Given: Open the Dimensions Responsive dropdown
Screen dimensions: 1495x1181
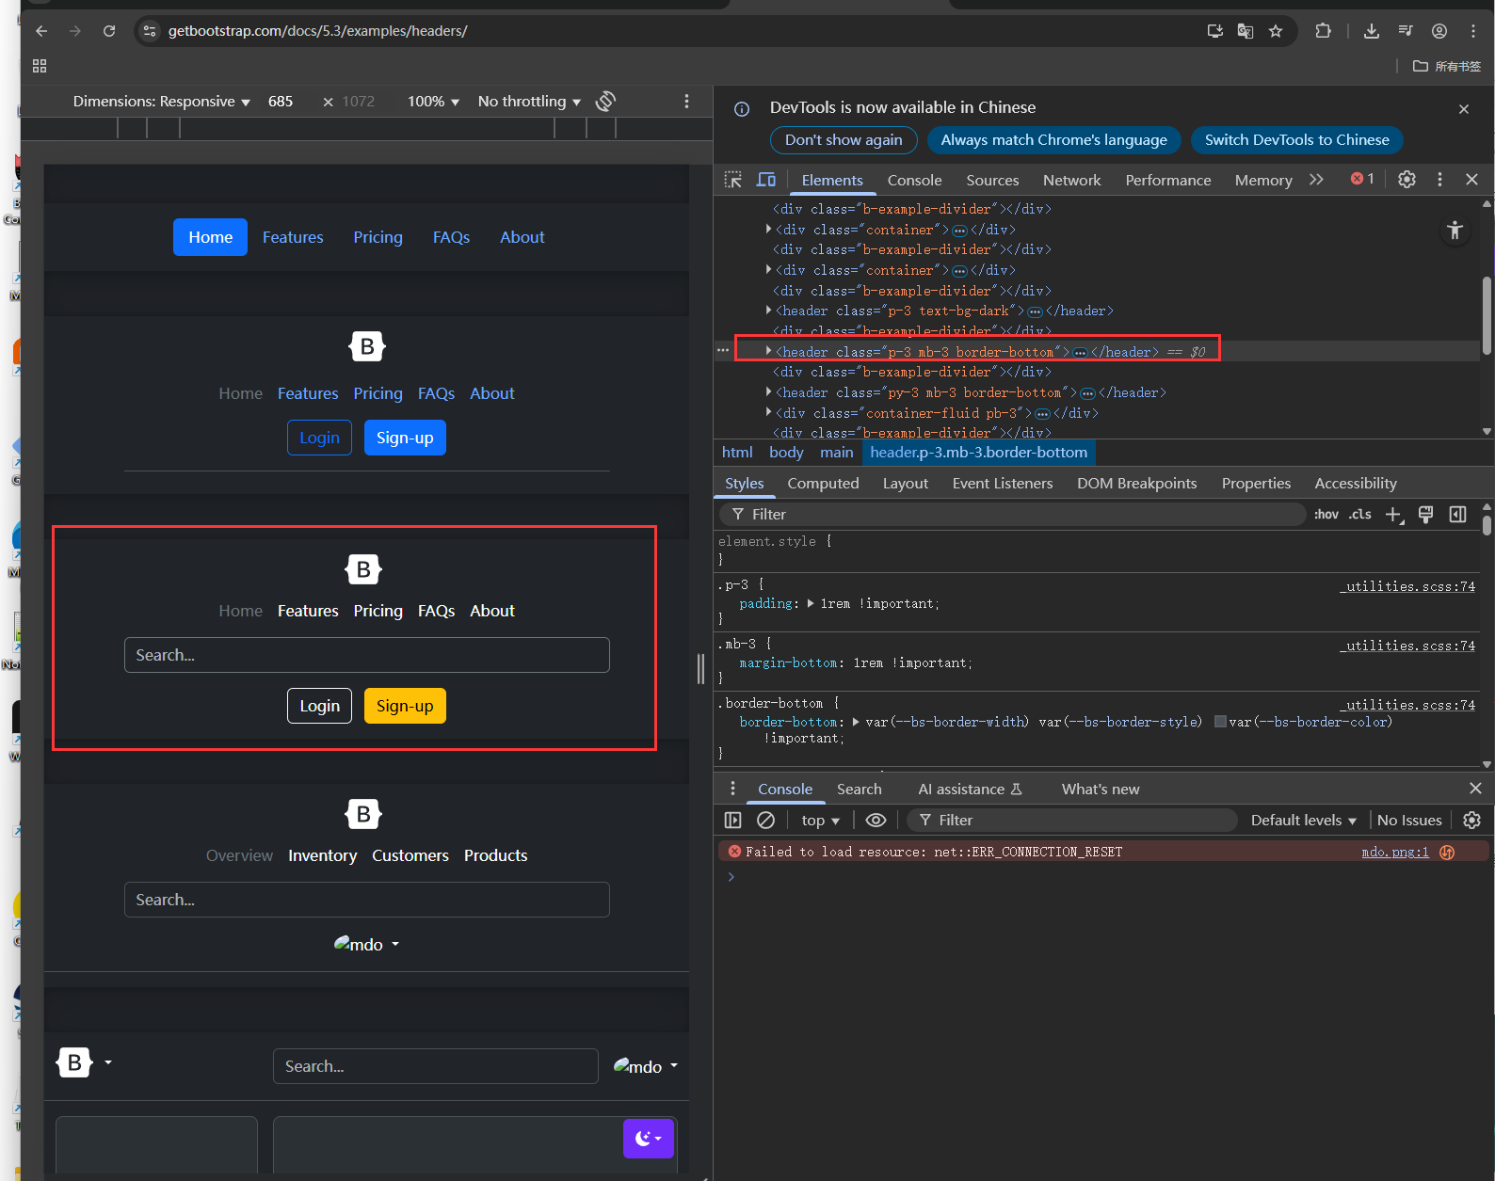Looking at the screenshot, I should tap(162, 102).
